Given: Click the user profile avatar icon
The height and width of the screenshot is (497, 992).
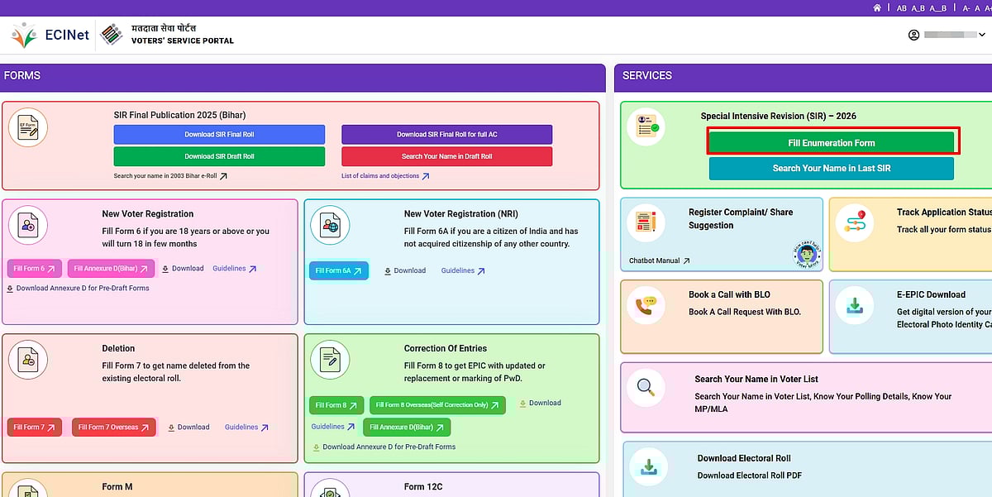Looking at the screenshot, I should click(x=913, y=36).
